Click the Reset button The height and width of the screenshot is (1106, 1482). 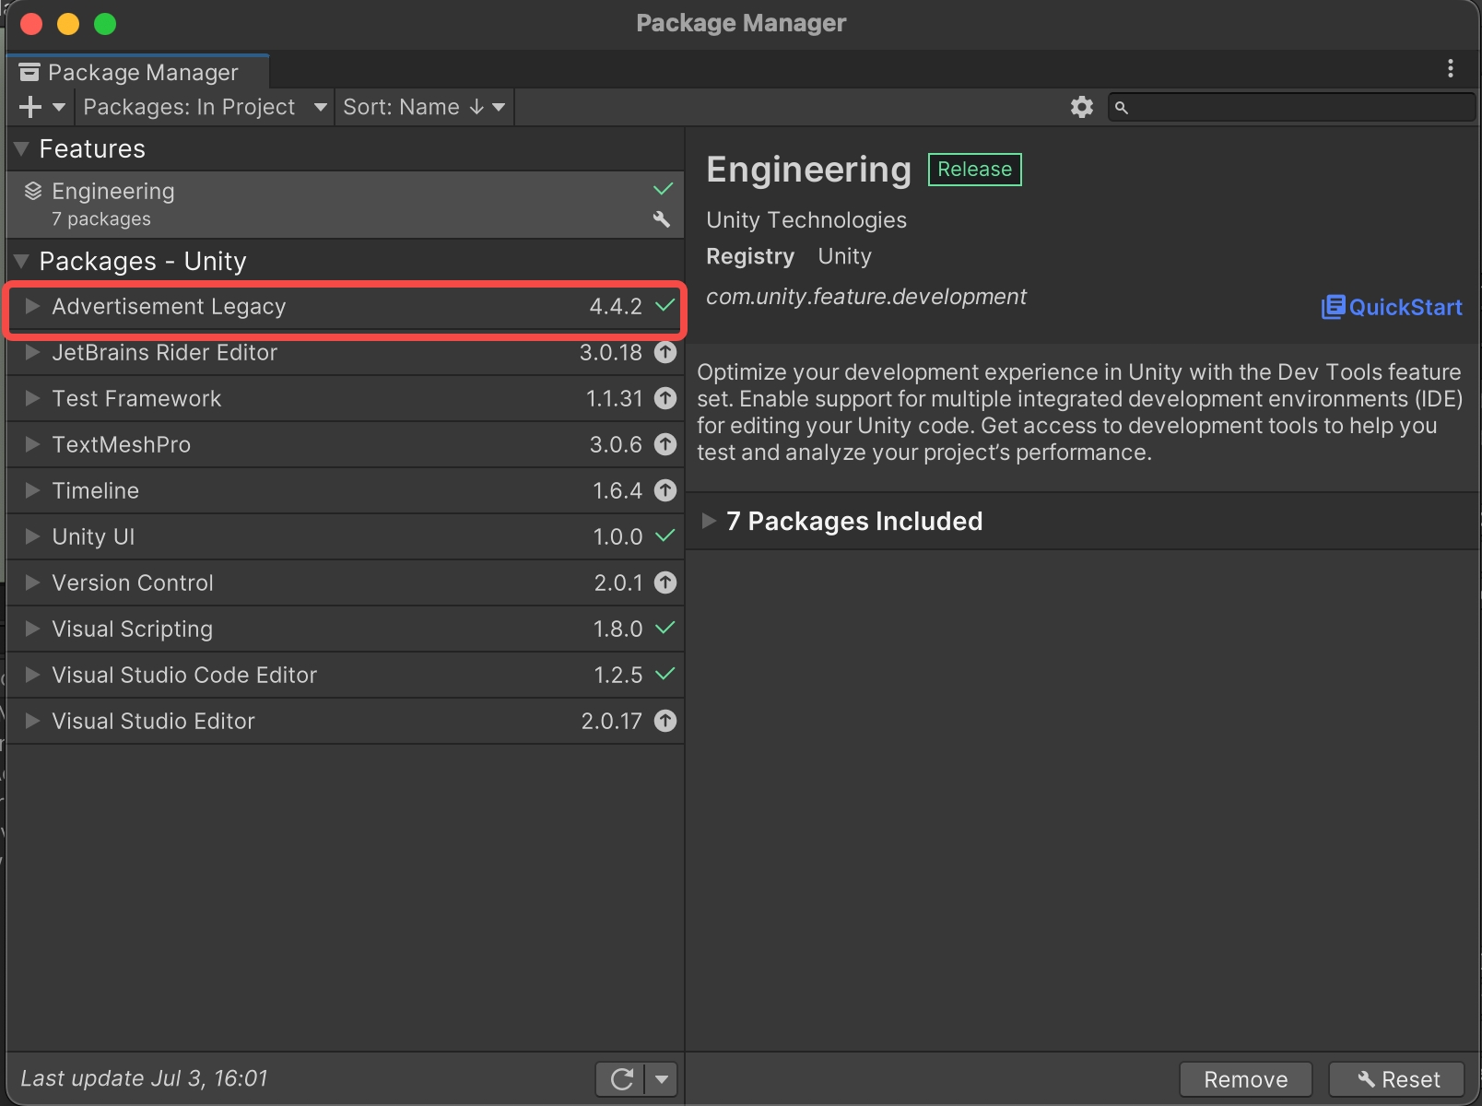pyautogui.click(x=1397, y=1079)
